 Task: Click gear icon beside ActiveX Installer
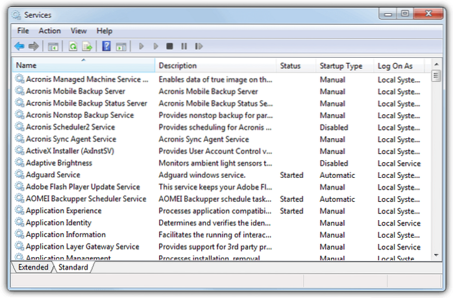[19, 151]
